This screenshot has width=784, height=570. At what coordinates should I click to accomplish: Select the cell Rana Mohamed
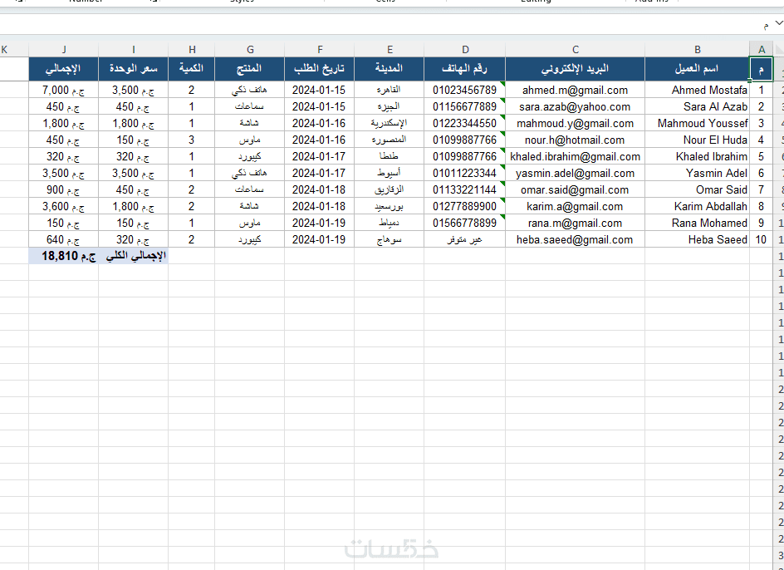point(697,223)
